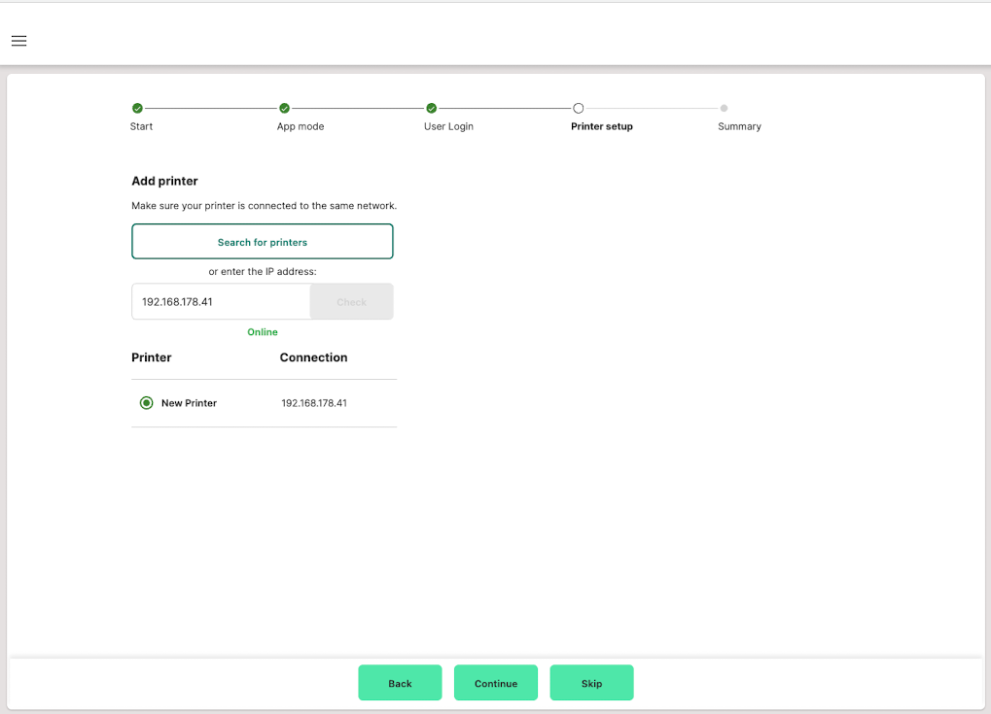
Task: Select the New Printer radio button
Action: tap(147, 403)
